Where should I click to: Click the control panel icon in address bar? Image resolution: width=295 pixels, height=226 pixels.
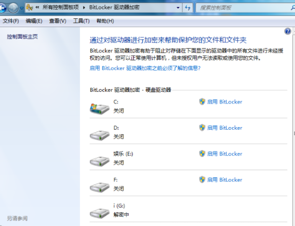(30, 8)
